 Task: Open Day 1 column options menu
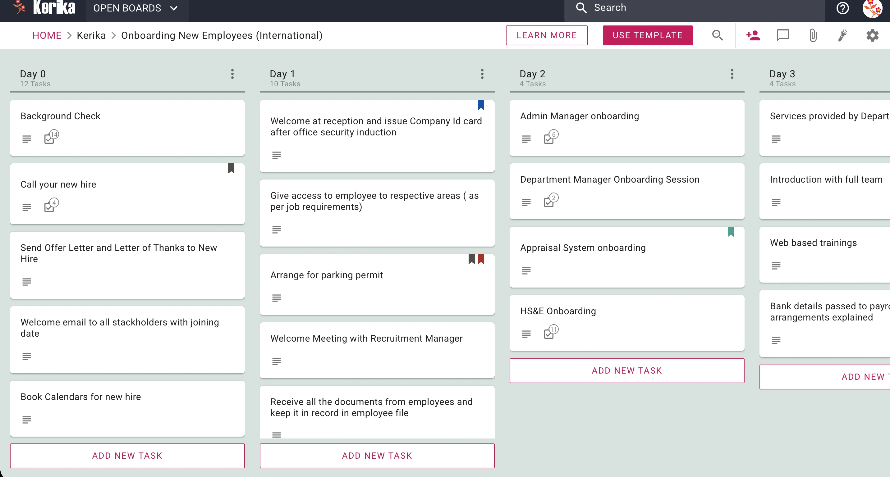[482, 74]
